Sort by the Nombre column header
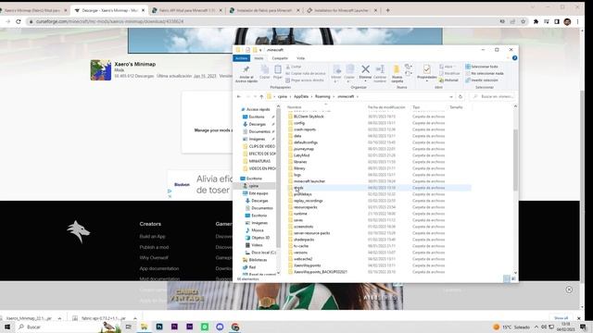This screenshot has width=593, height=333. [x=294, y=107]
